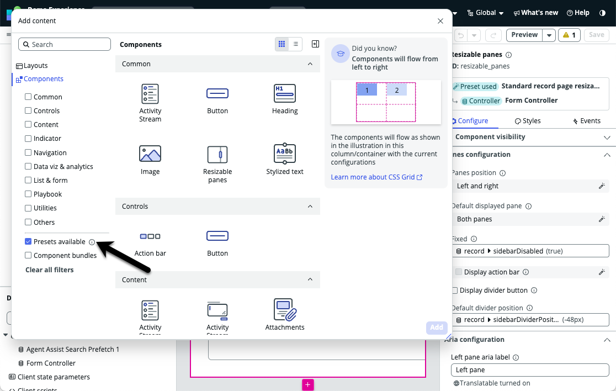Viewport: 616px width, 391px height.
Task: Open the undo history dropdown arrow
Action: 474,35
